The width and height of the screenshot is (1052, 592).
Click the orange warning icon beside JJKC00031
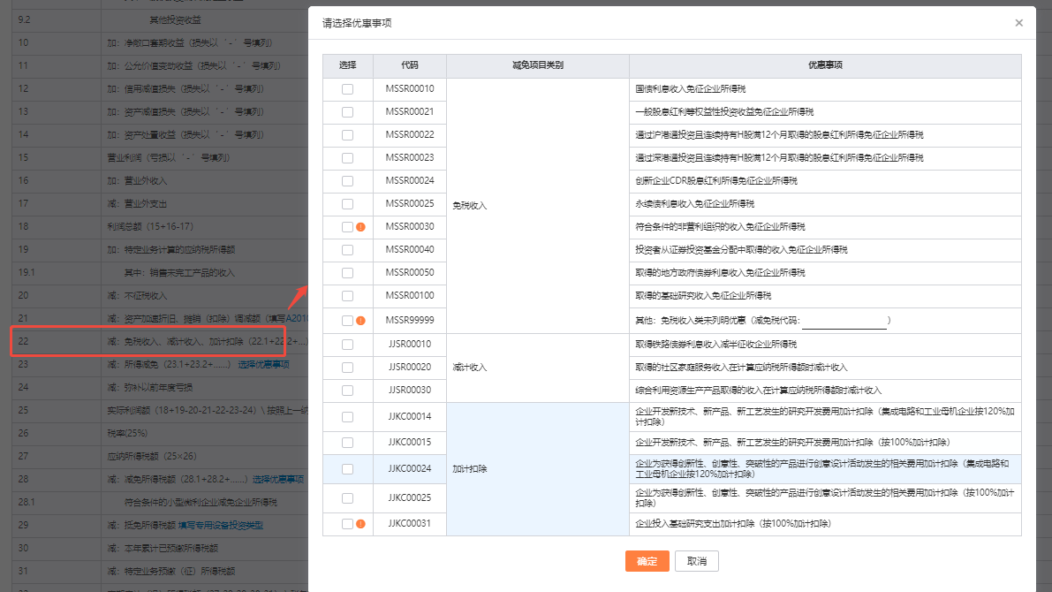(360, 524)
